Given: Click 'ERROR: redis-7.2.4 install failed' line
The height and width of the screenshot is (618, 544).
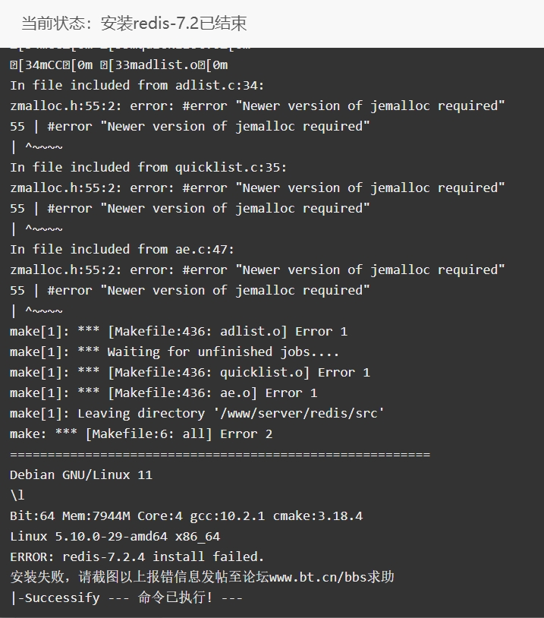Looking at the screenshot, I should [137, 557].
